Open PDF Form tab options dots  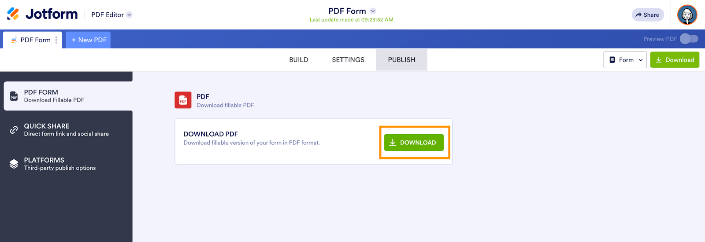(56, 40)
